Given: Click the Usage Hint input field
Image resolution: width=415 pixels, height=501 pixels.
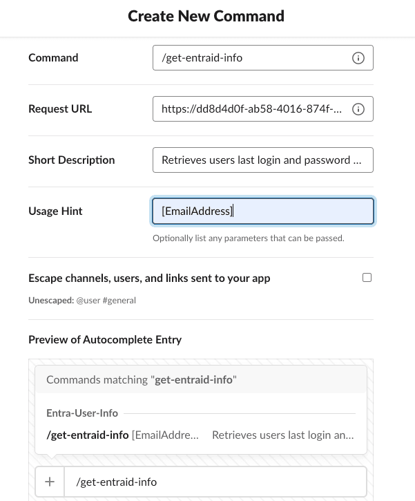Looking at the screenshot, I should [262, 211].
